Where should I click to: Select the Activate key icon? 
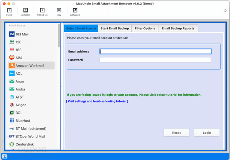[75, 10]
